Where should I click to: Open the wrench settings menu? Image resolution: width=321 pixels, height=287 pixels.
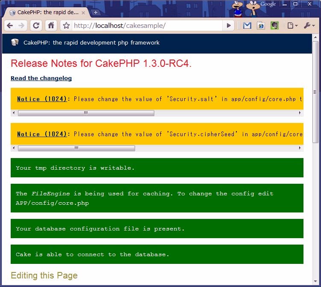[x=309, y=26]
